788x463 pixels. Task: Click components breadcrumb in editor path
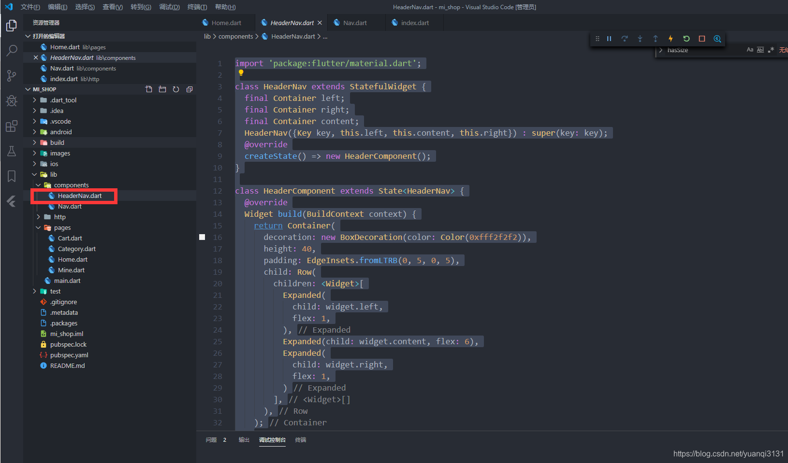click(235, 36)
